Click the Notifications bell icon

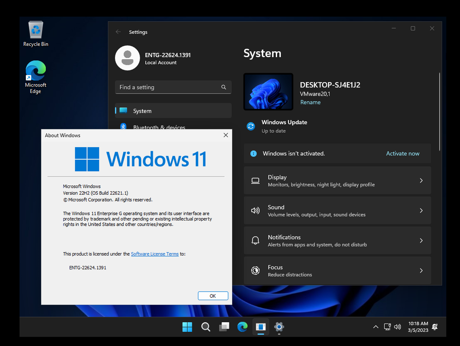point(256,240)
